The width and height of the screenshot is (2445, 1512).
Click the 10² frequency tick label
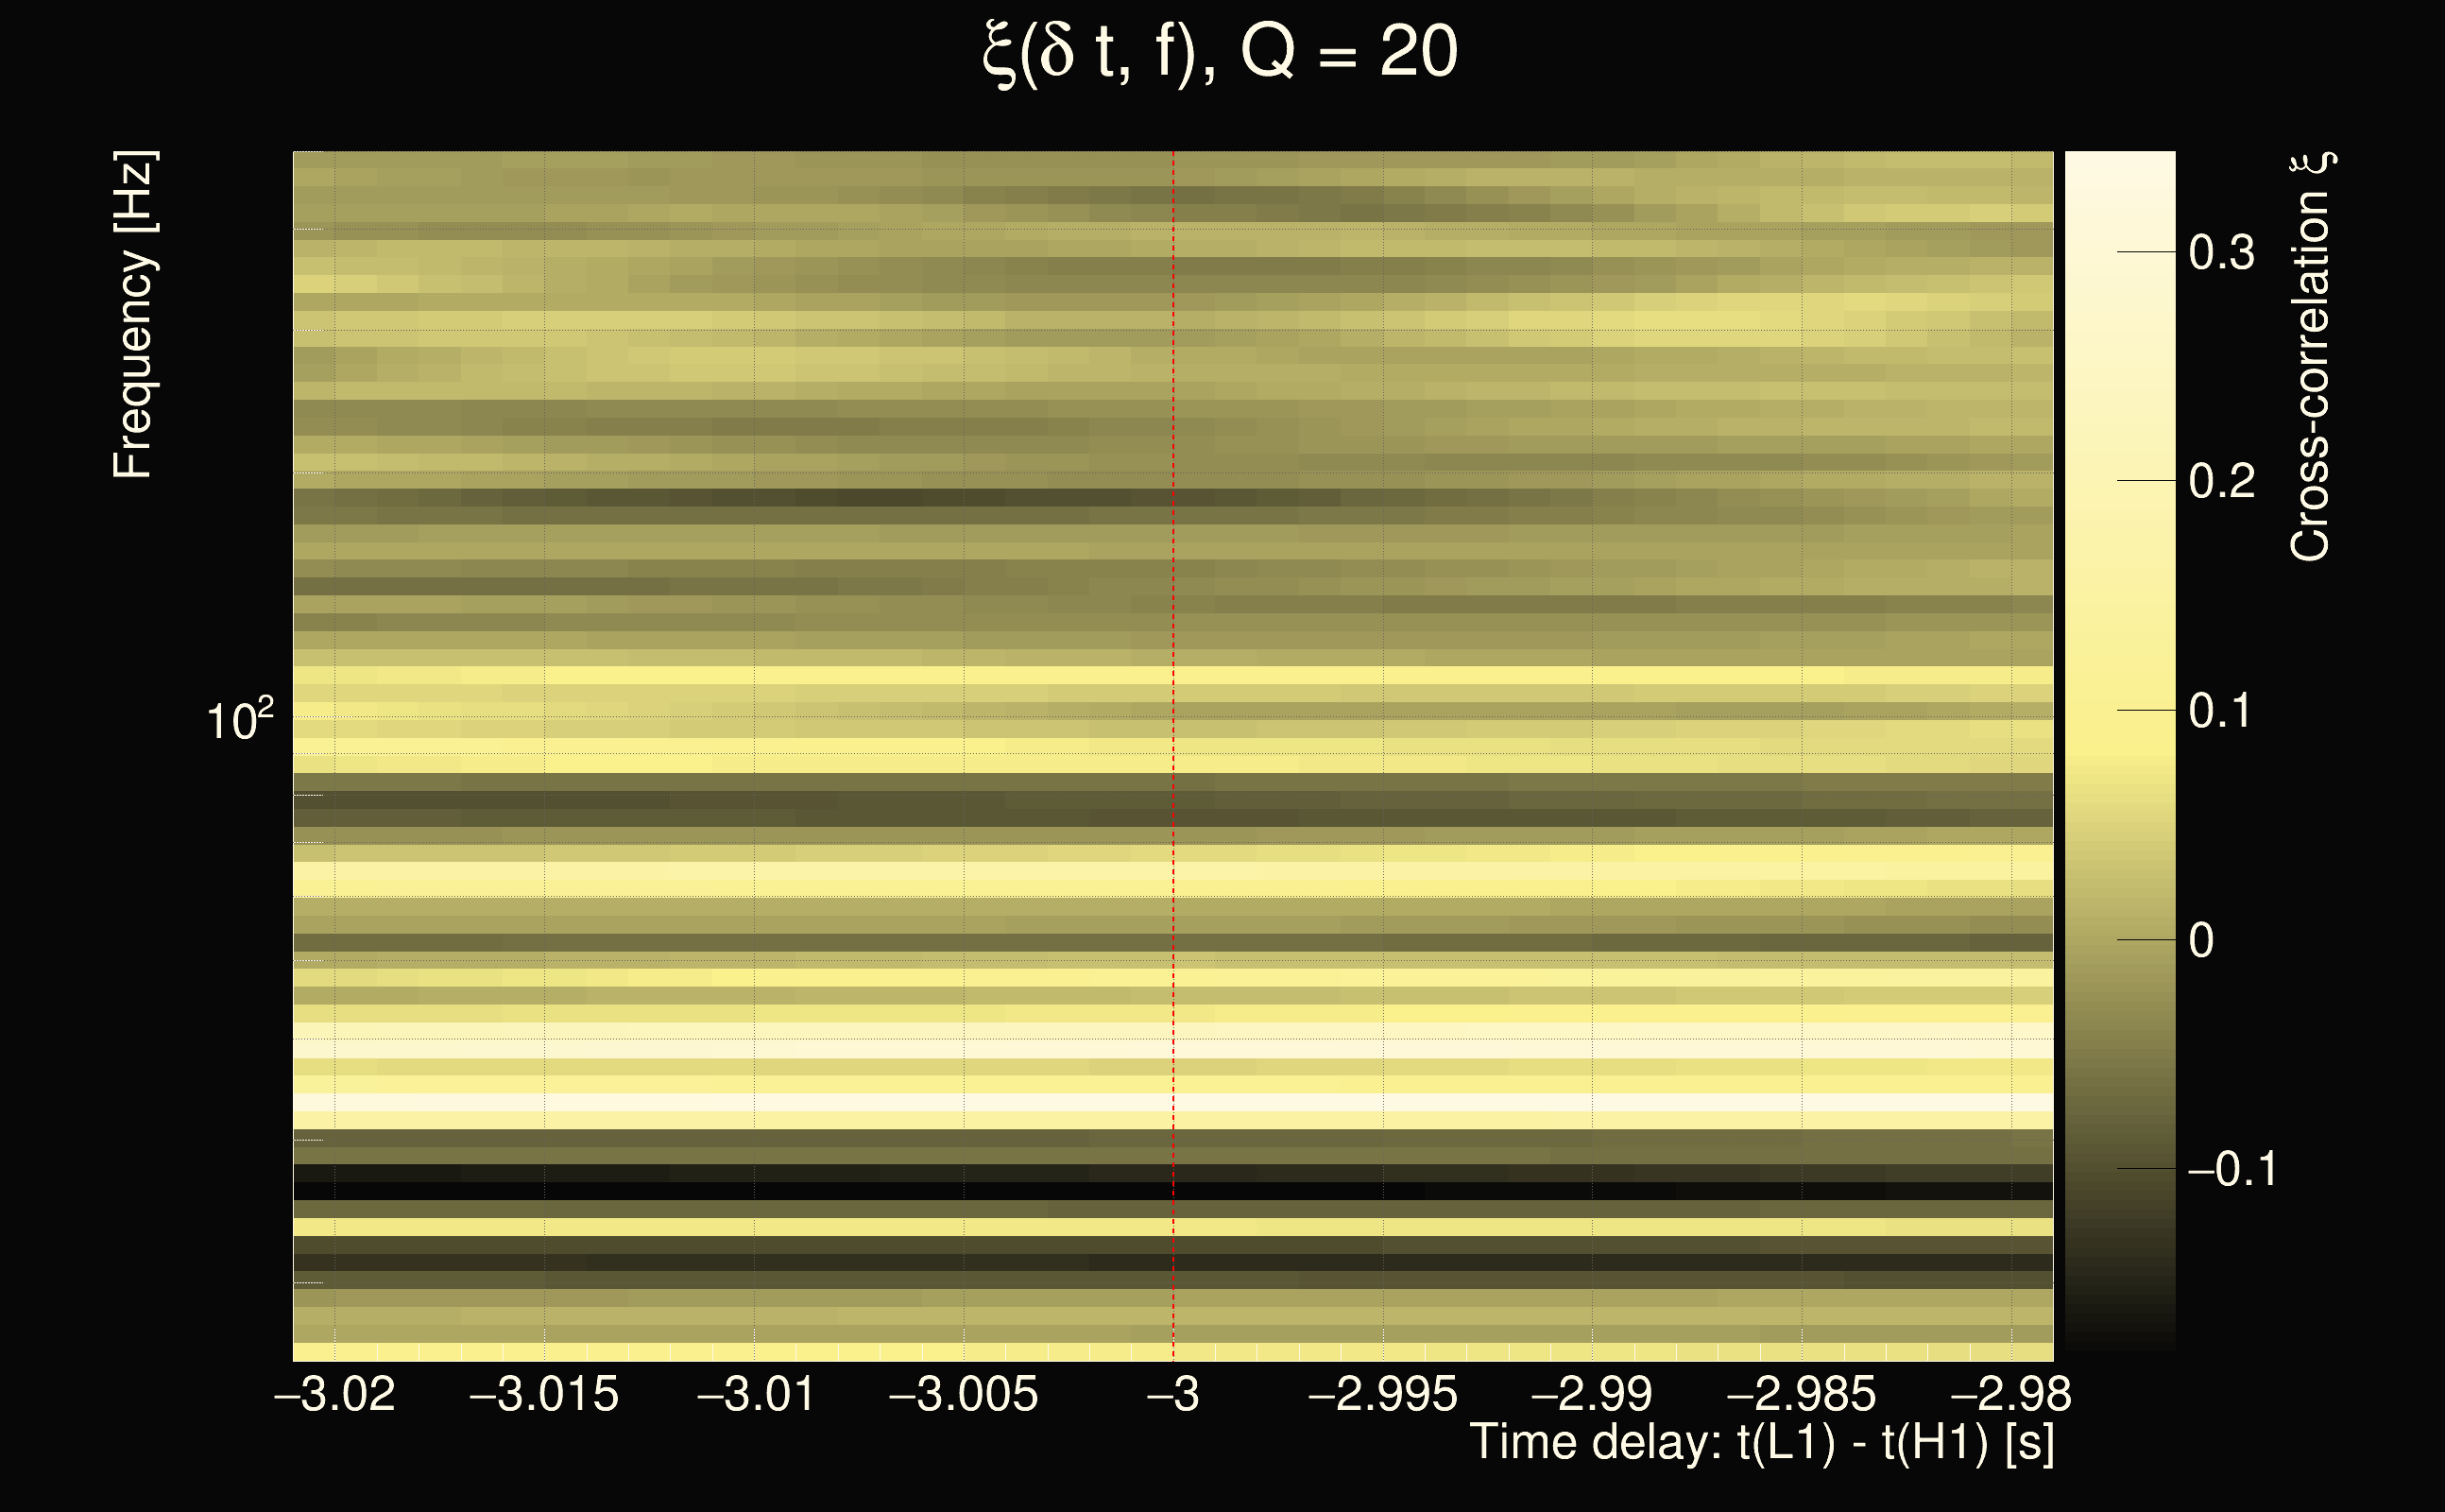point(239,720)
